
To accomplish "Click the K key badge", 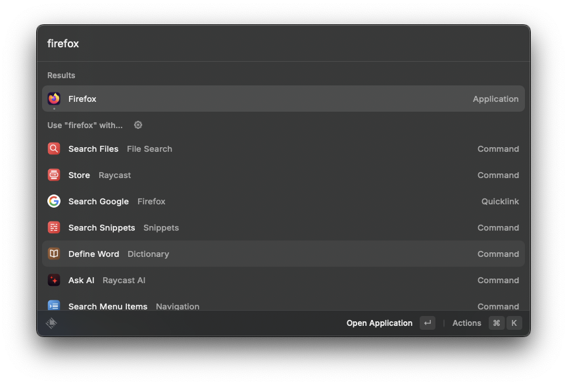I will tap(514, 323).
